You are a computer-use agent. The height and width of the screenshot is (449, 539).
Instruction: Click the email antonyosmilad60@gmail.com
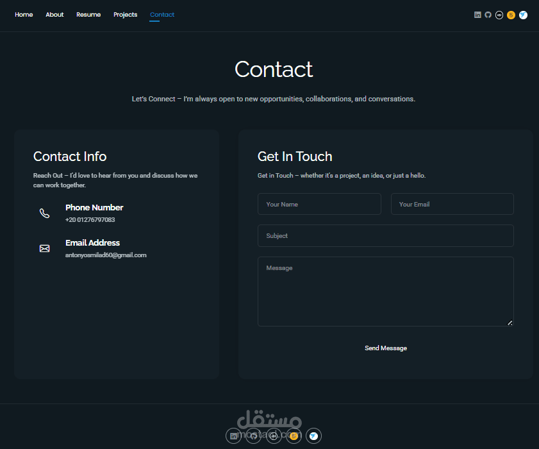pos(106,255)
